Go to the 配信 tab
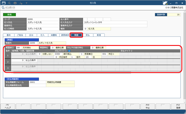The image size is (186, 114). pos(99,35)
